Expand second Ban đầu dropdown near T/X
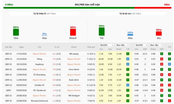This screenshot has height=104, width=174. click(156, 45)
